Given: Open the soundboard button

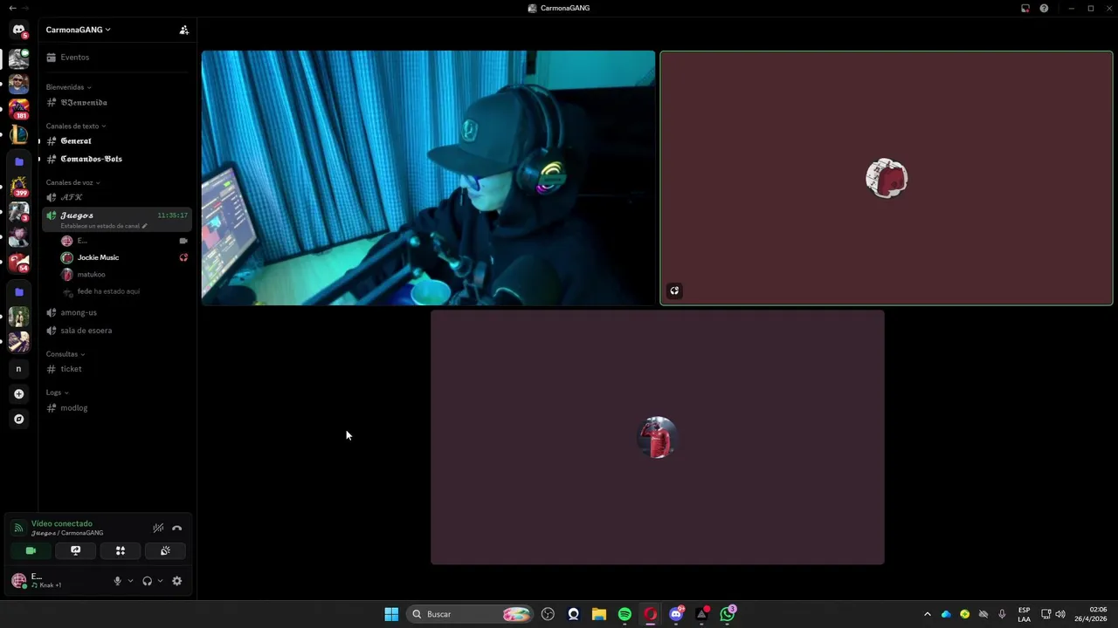Looking at the screenshot, I should point(165,550).
